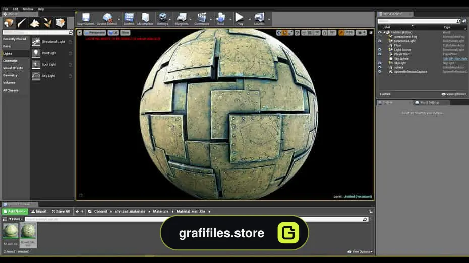
Task: Toggle visibility of Player Start actor
Action: point(380,54)
